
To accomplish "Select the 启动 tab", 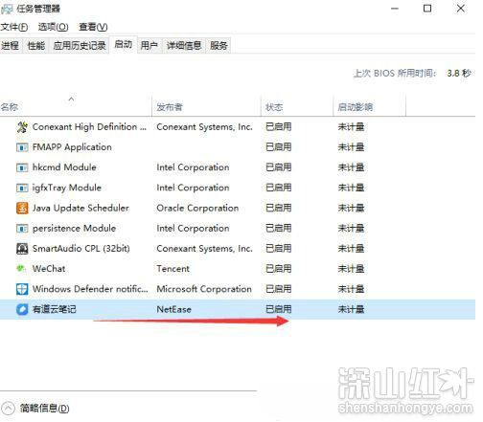I will 124,45.
